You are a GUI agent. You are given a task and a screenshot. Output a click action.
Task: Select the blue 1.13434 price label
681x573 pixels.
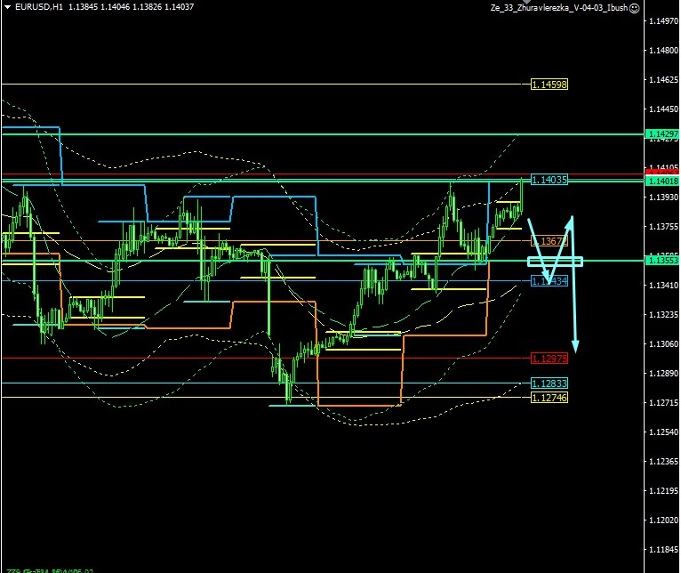tap(549, 281)
